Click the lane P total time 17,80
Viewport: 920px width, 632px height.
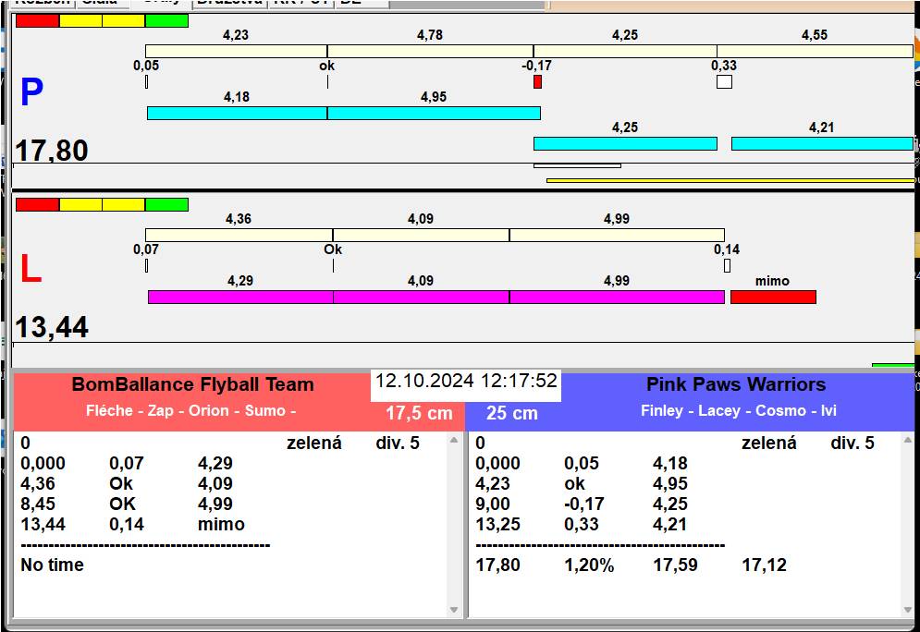pyautogui.click(x=52, y=151)
